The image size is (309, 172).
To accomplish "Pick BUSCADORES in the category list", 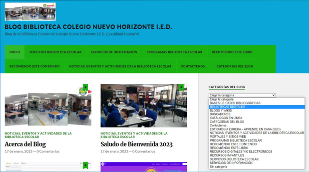I will (257, 114).
